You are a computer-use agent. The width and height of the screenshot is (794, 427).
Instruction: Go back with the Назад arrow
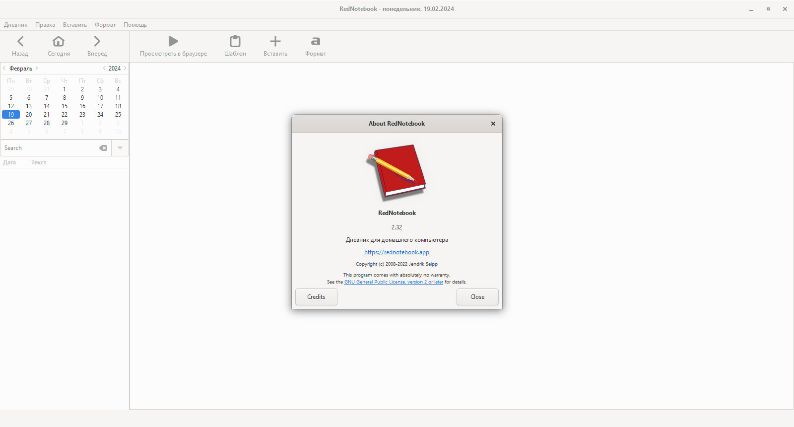[x=20, y=41]
